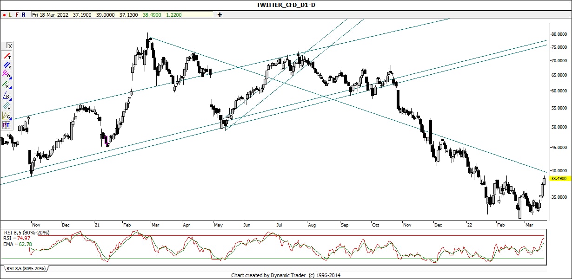Select the teal parallel lines R tool
The image size is (572, 279).
click(x=7, y=106)
